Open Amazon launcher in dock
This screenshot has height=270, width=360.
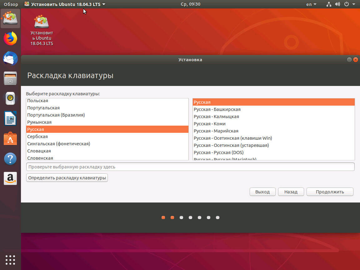(x=10, y=178)
